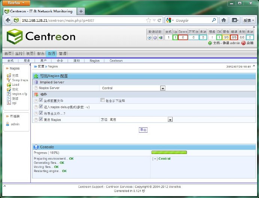This screenshot has width=259, height=198.
Task: Collapse the footer with bottom-left arrow
Action: [x=5, y=186]
